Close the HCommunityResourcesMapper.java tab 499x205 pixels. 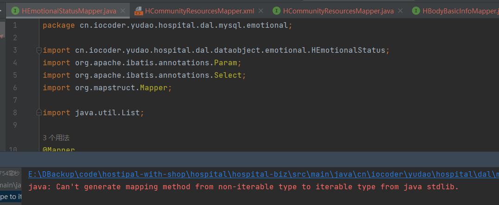pos(400,11)
